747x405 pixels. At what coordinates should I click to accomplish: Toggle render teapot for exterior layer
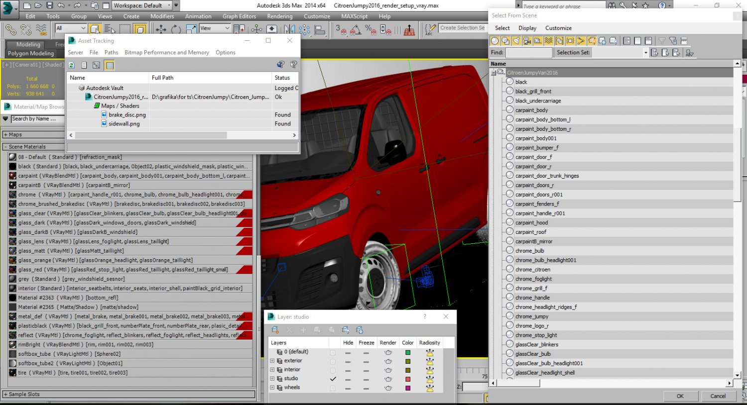point(388,361)
